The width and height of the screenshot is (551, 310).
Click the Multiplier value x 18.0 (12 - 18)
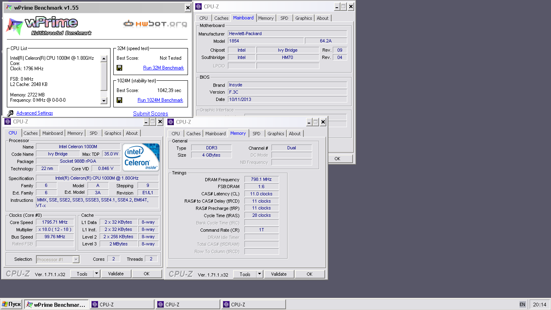point(55,229)
